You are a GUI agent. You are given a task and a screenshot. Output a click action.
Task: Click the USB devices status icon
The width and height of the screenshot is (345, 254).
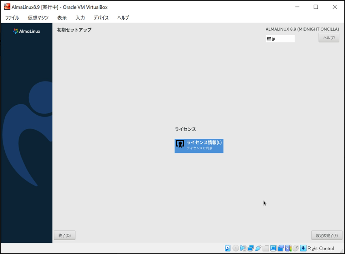click(x=258, y=248)
